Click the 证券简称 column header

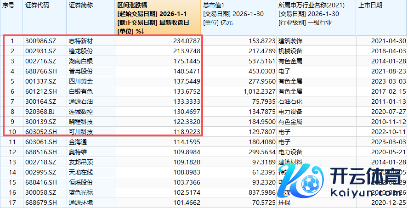(80, 6)
